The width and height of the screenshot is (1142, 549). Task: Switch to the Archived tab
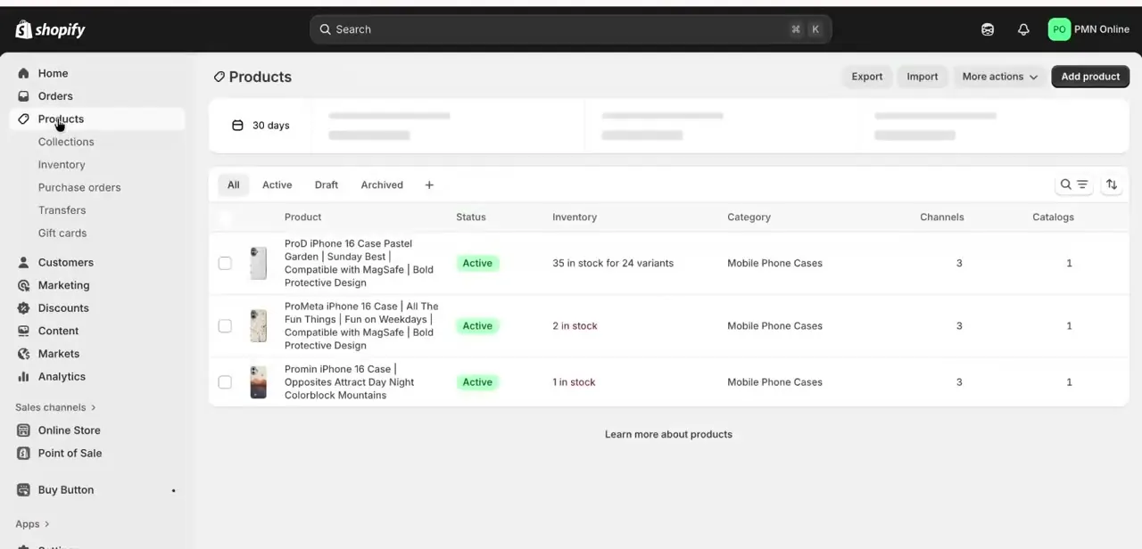382,185
